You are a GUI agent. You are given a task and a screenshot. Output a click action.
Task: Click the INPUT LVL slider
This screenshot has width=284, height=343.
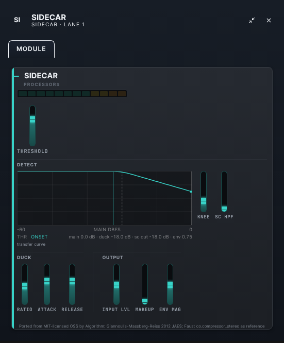[x=116, y=284]
